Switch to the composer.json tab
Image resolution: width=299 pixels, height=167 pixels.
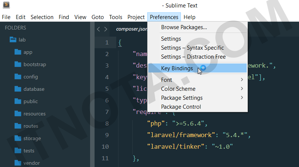tap(132, 29)
